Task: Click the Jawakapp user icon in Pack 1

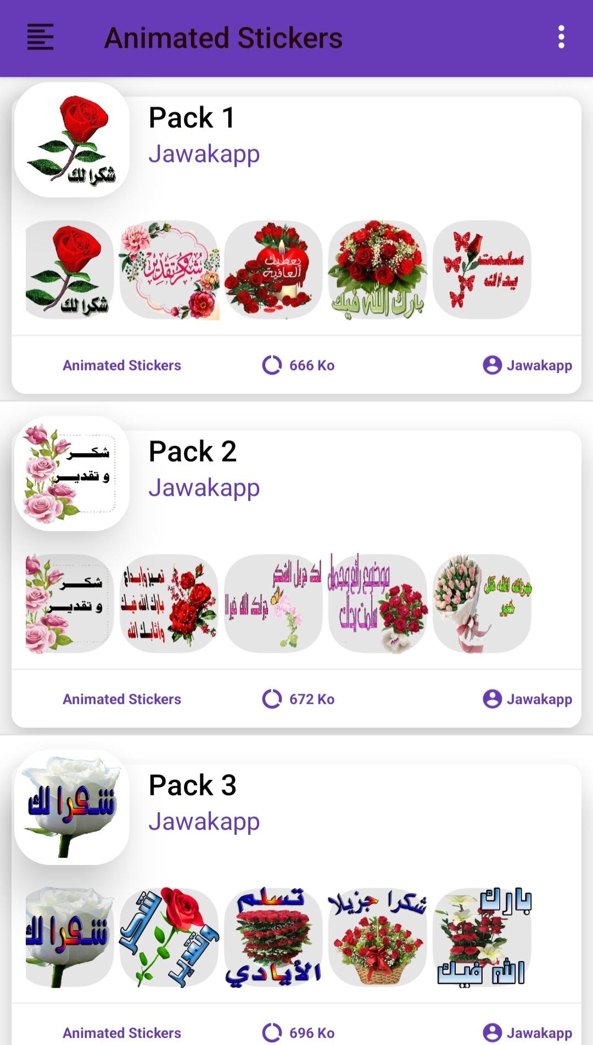Action: click(493, 365)
